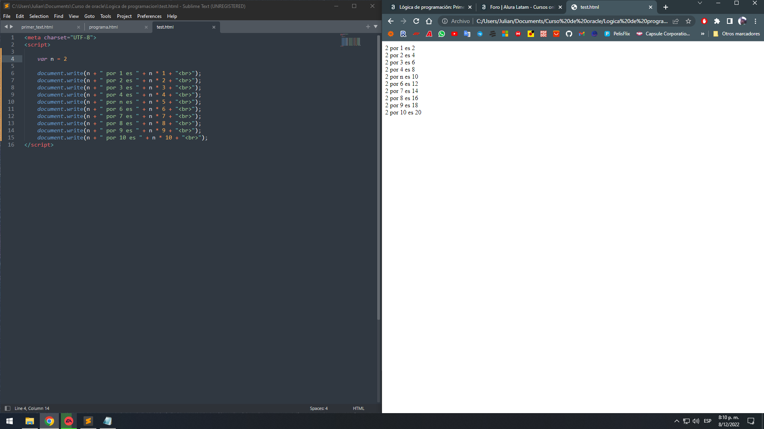Go back in Chrome browser
764x429 pixels.
(x=390, y=21)
